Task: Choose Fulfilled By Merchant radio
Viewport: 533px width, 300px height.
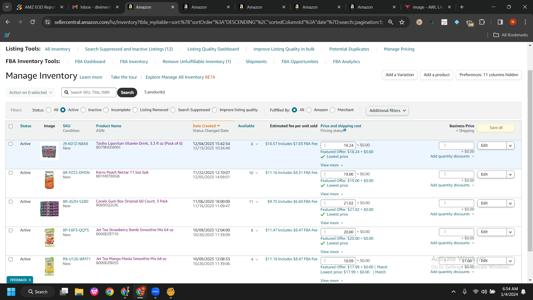Action: pyautogui.click(x=333, y=110)
